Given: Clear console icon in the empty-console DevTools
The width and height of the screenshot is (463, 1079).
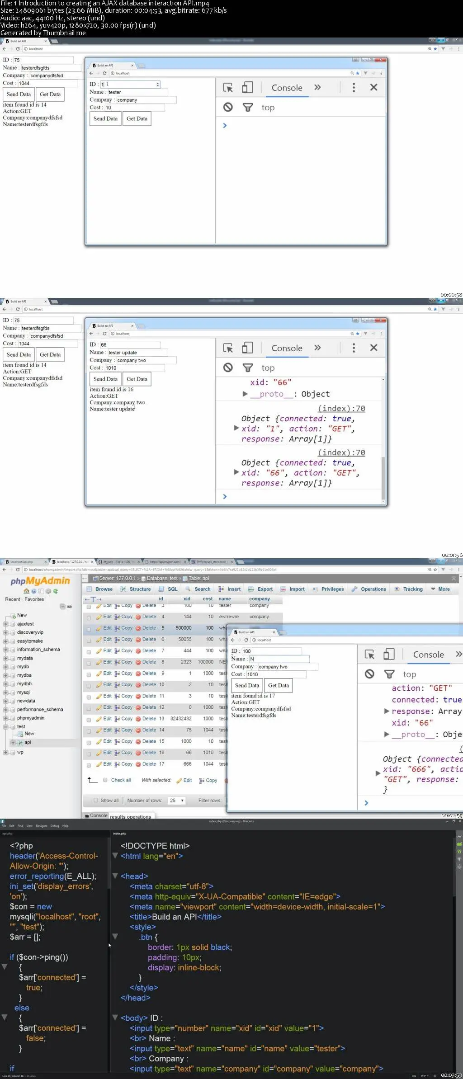Looking at the screenshot, I should (x=228, y=107).
